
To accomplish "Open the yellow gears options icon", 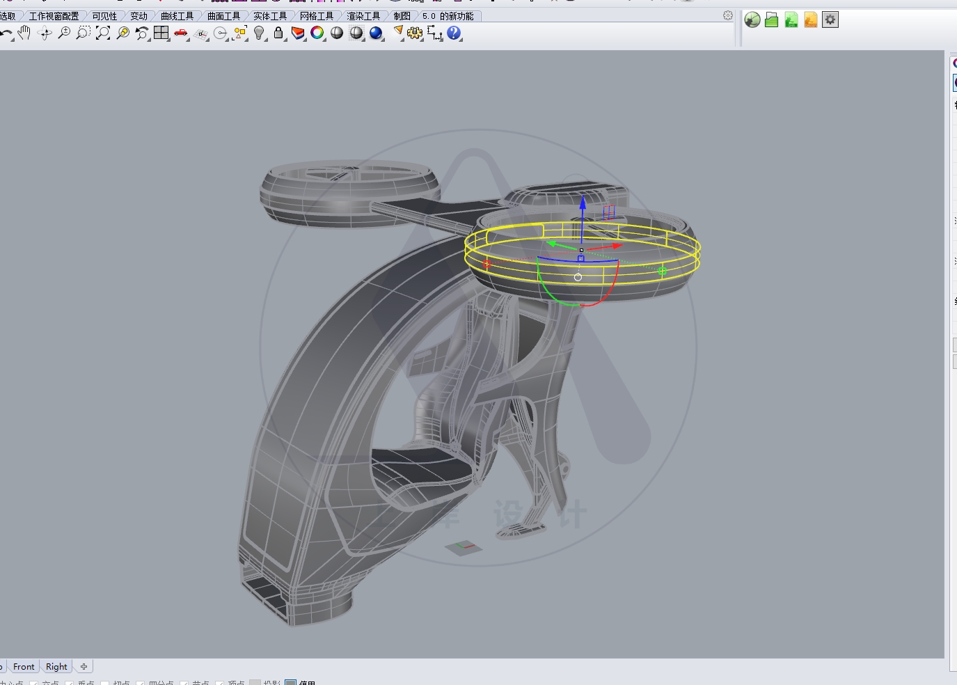I will pos(415,33).
